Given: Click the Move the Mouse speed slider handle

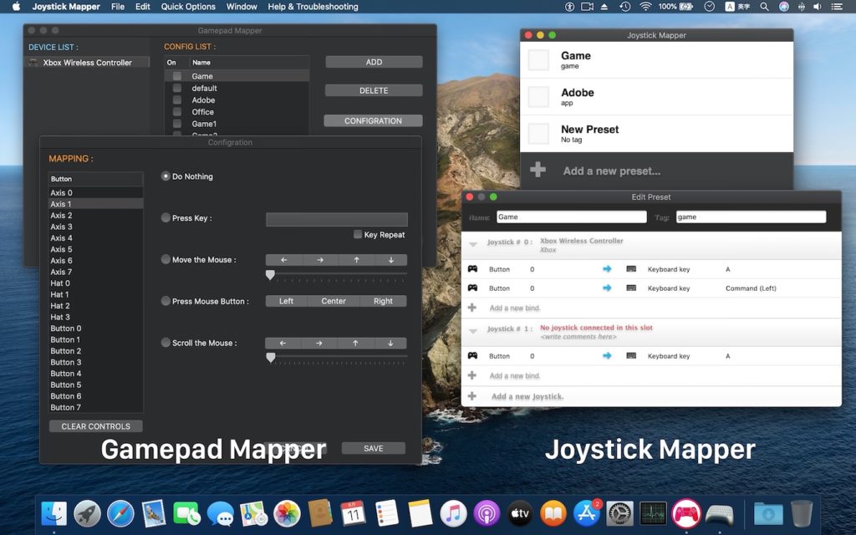Looking at the screenshot, I should [270, 274].
